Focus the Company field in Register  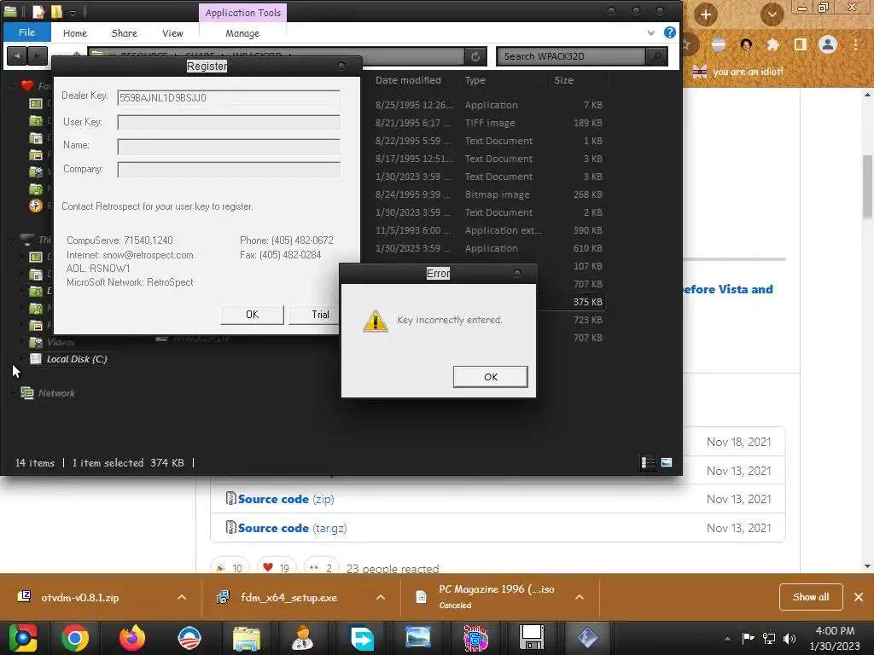click(x=229, y=170)
